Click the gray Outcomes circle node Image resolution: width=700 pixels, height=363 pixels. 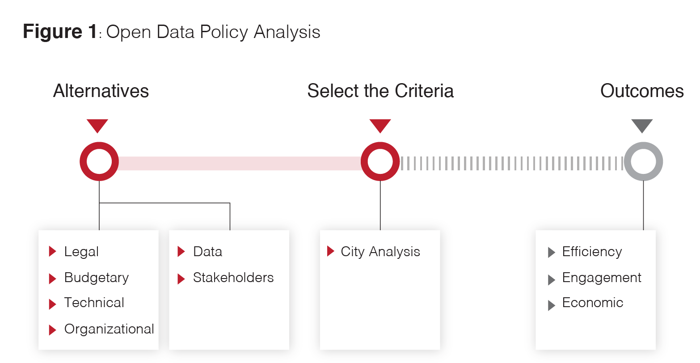[643, 161]
